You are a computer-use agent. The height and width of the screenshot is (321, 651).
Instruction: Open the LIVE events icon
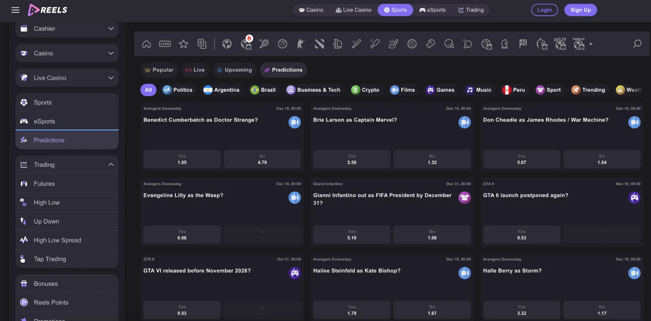pyautogui.click(x=165, y=44)
